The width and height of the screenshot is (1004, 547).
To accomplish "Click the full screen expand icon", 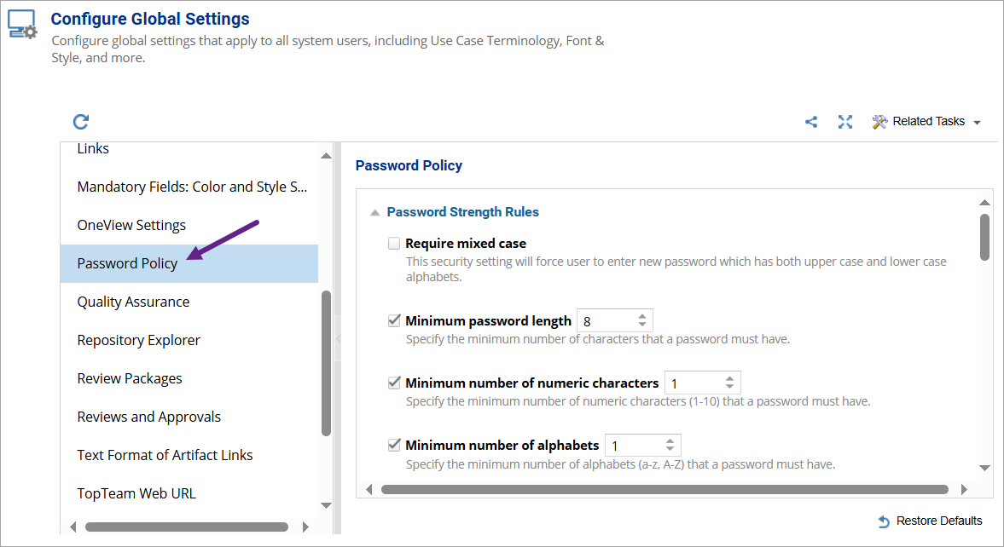I will [x=845, y=122].
